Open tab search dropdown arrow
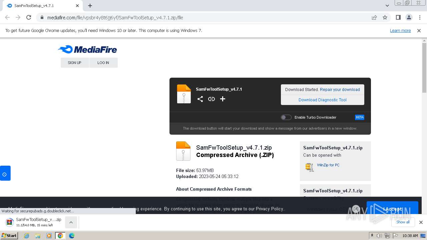The image size is (427, 240). [387, 6]
